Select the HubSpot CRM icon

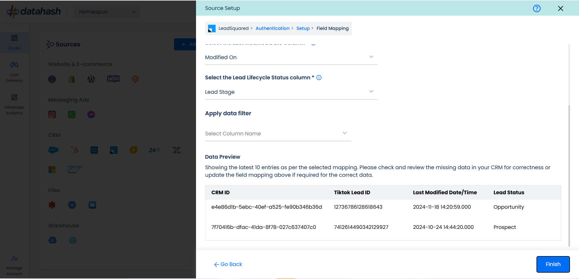point(75,150)
